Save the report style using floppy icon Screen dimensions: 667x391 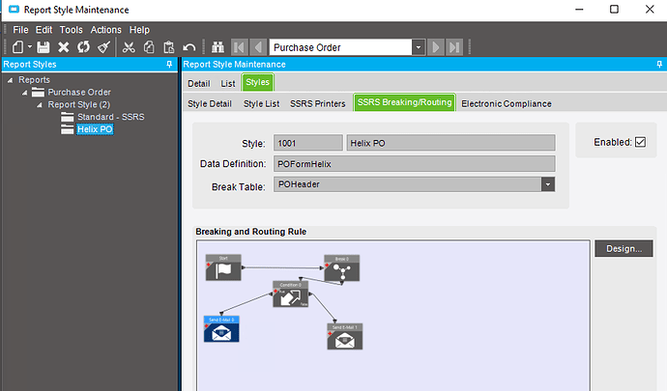tap(43, 46)
